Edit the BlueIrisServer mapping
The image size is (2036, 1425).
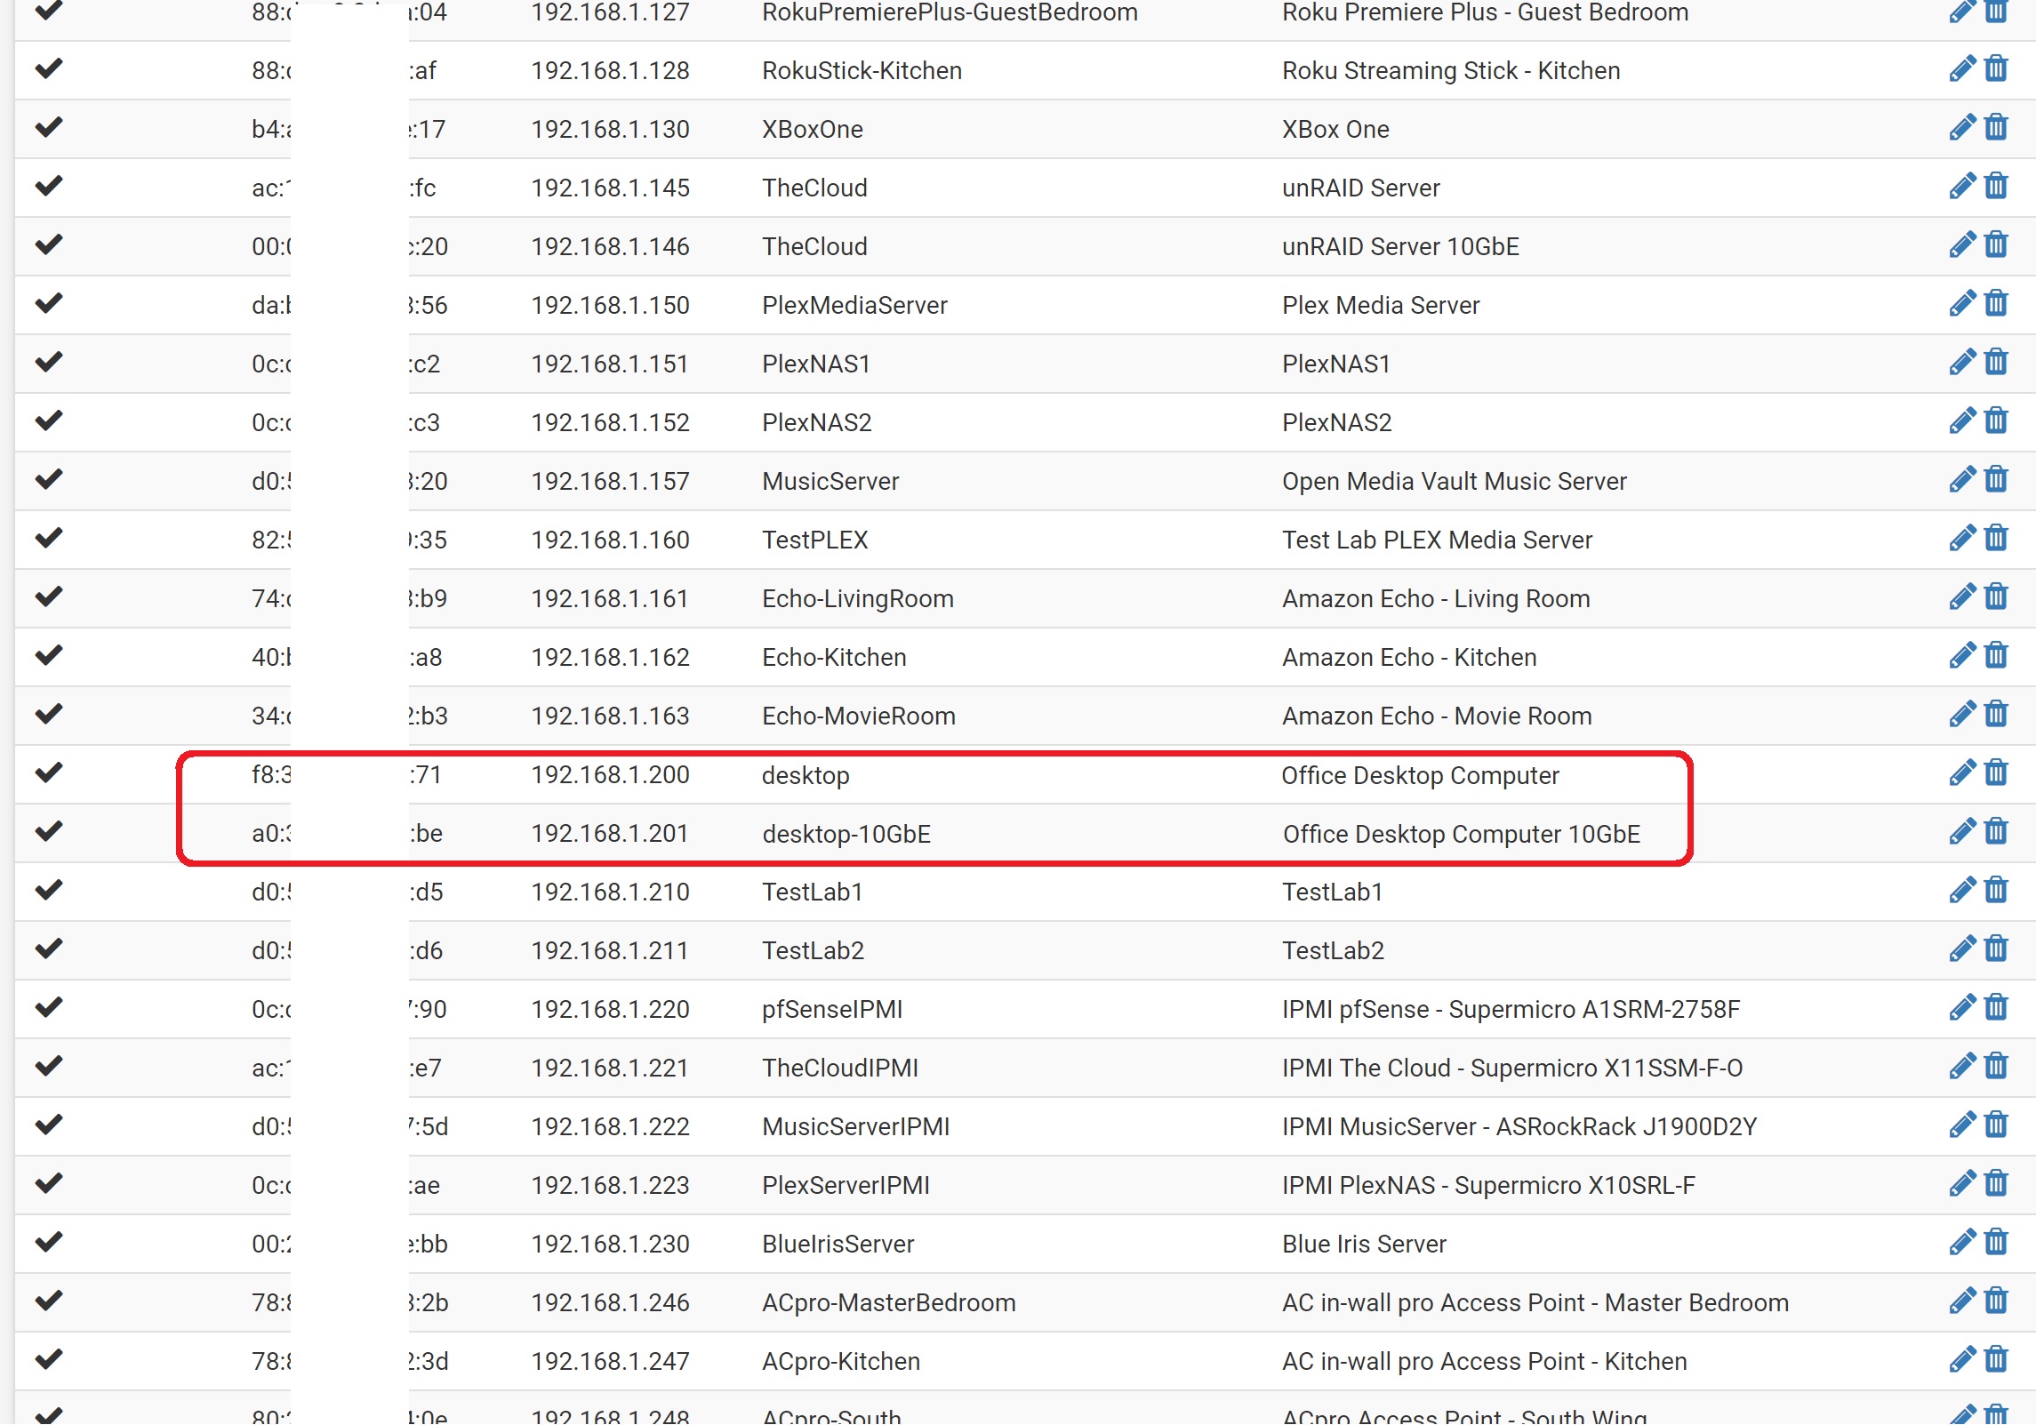pyautogui.click(x=1962, y=1243)
